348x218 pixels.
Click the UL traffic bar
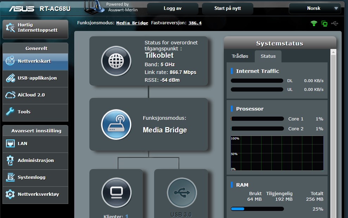(257, 89)
